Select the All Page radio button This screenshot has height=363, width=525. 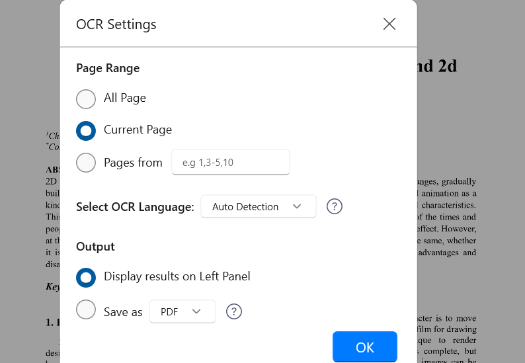tap(86, 99)
